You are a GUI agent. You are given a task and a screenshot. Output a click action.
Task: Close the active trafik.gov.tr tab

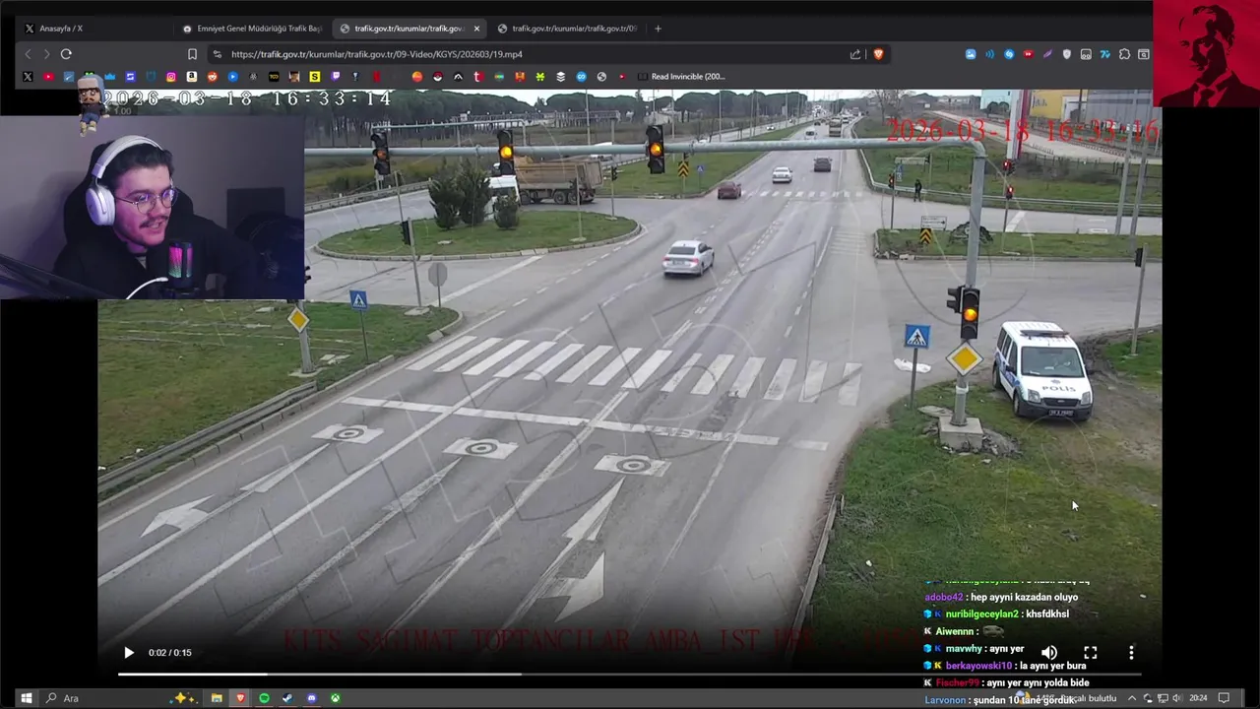477,29
